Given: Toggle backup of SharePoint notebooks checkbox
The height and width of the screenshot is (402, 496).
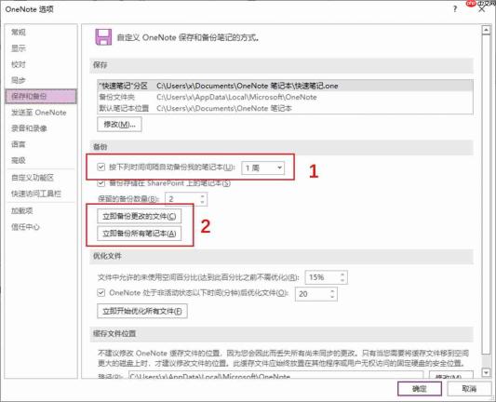Looking at the screenshot, I should click(101, 183).
